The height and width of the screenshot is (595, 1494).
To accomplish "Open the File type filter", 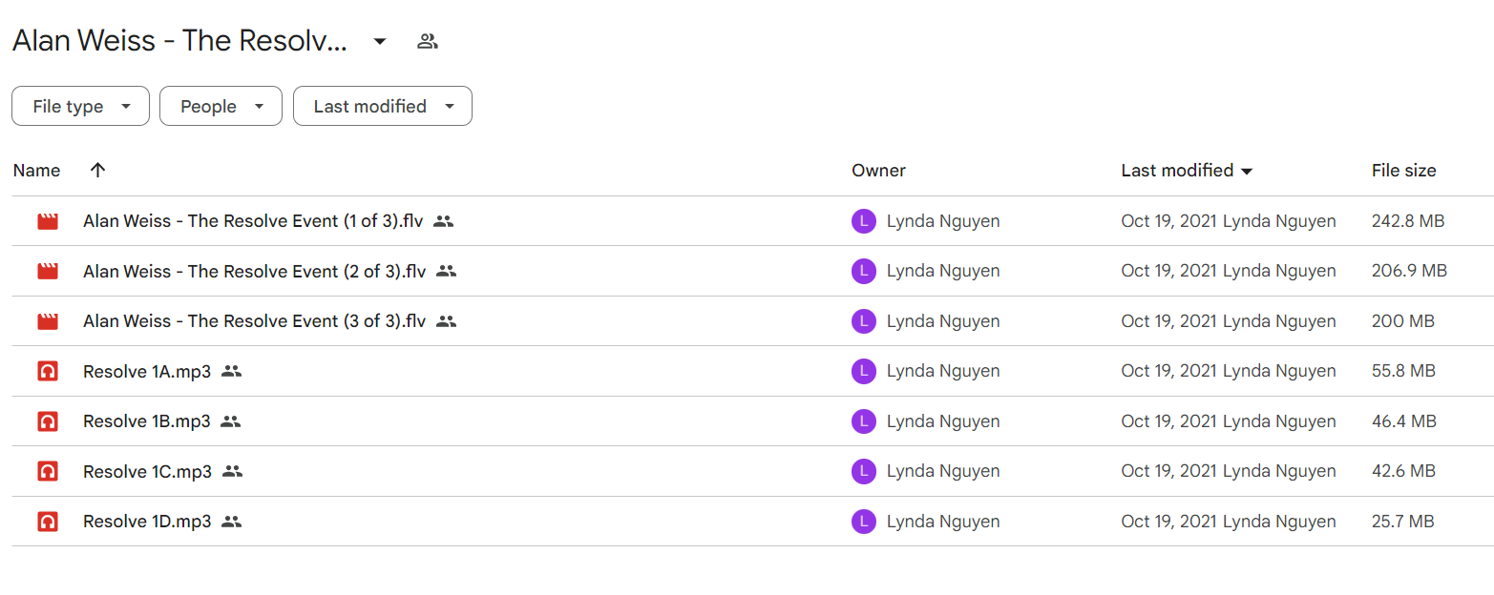I will (x=80, y=106).
